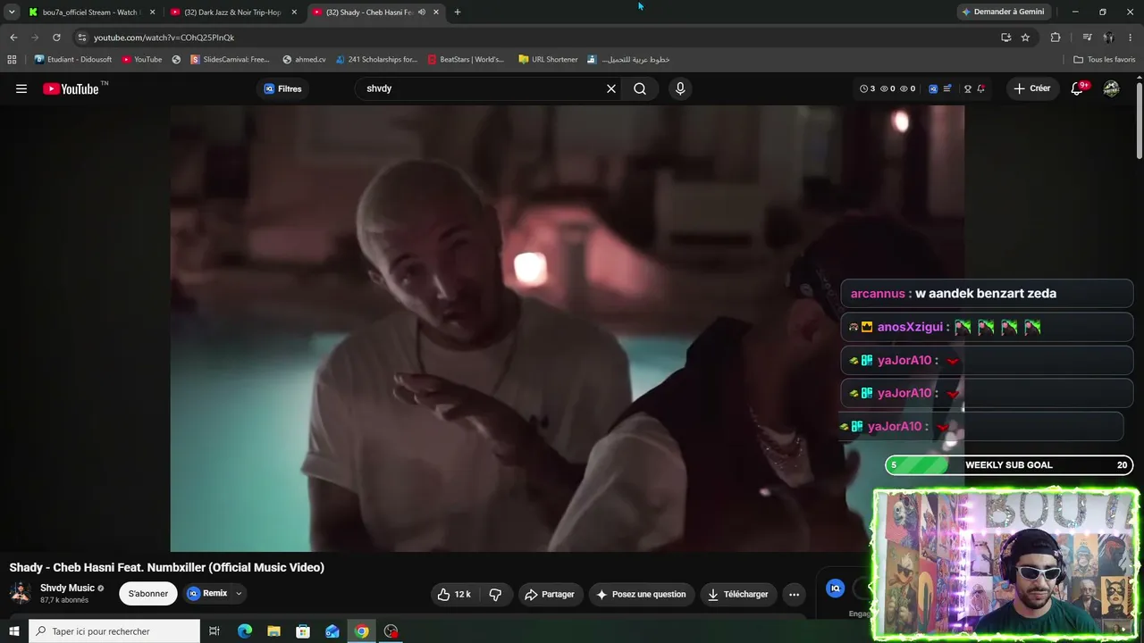This screenshot has width=1144, height=643.
Task: Open the 241 Scholarships bookmark
Action: (376, 60)
